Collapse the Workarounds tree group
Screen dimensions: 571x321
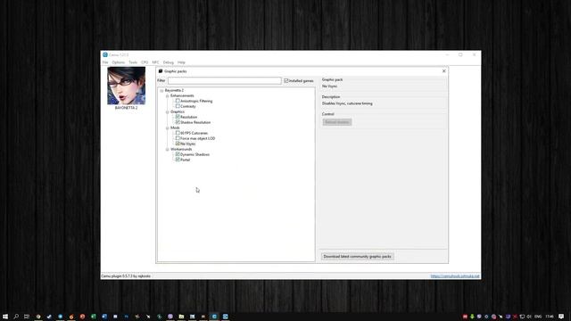pyautogui.click(x=167, y=149)
